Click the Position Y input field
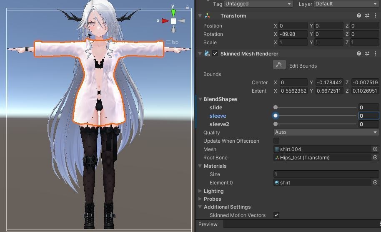Screen dimensions: 381x232 click(x=329, y=26)
